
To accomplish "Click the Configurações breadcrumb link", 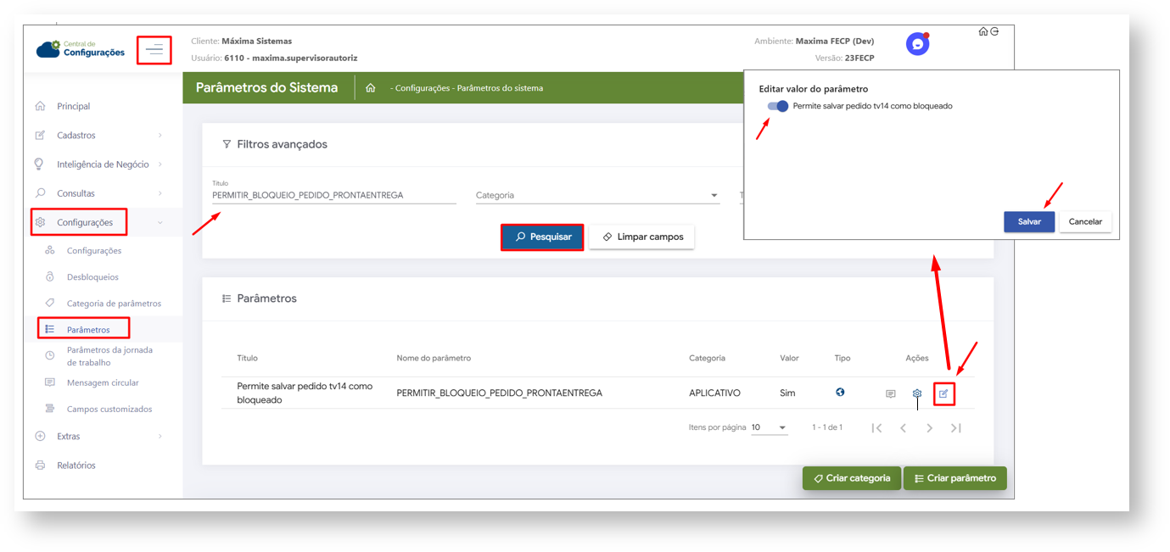I will coord(423,88).
